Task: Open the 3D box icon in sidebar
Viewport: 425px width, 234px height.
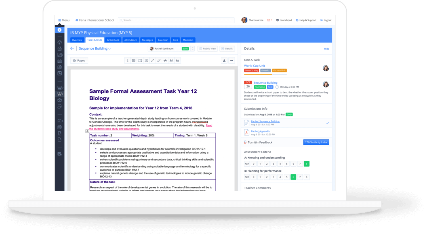Action: pos(59,100)
